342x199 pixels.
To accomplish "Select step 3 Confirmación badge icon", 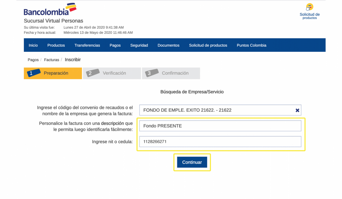I will (152, 73).
